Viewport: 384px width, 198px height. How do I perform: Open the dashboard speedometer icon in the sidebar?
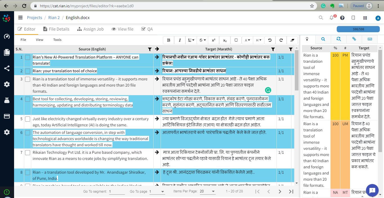(7, 36)
